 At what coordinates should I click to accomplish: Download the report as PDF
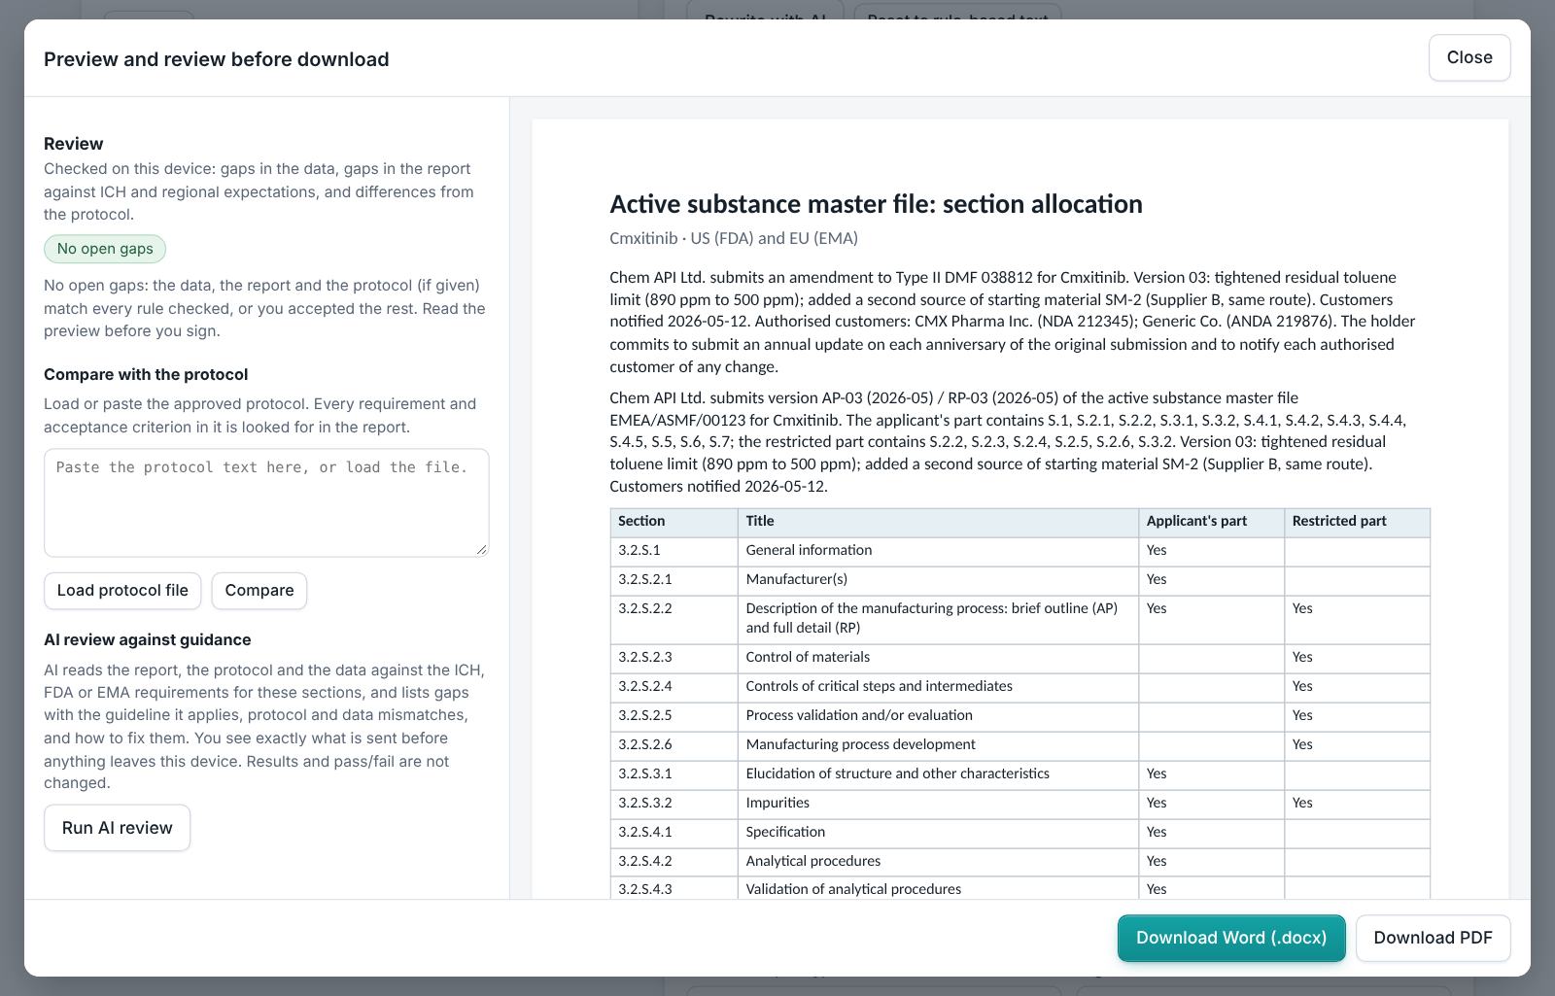[x=1433, y=938]
